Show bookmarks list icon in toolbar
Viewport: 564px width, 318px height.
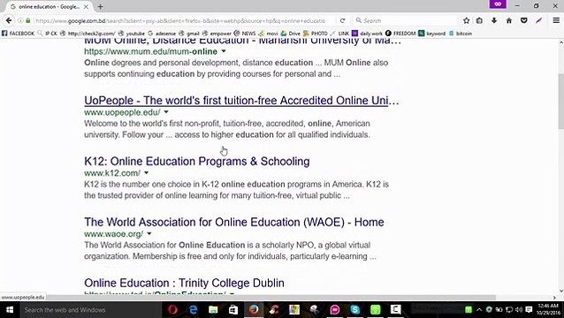479,20
